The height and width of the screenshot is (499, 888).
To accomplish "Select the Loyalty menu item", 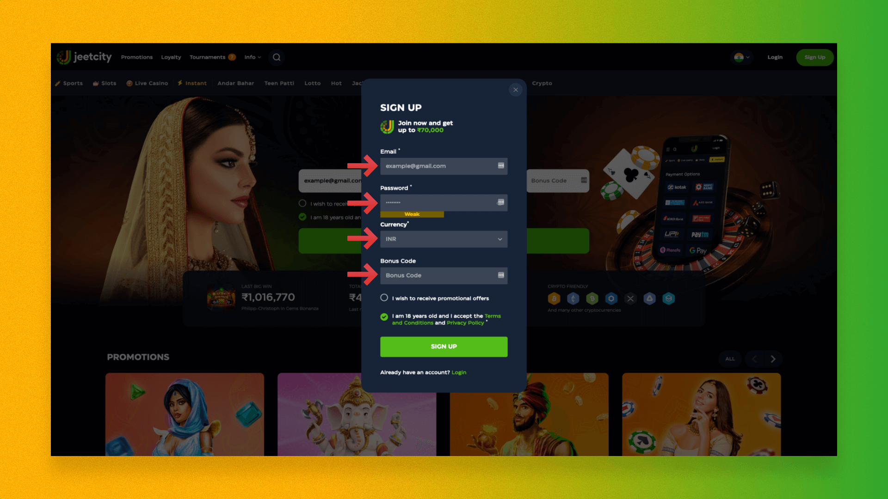I will coord(171,57).
